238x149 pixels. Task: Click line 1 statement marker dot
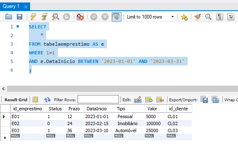click(x=18, y=26)
